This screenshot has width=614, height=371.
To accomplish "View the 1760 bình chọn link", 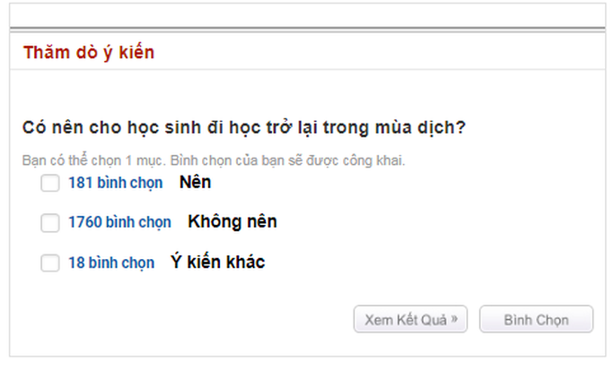I will tap(119, 222).
